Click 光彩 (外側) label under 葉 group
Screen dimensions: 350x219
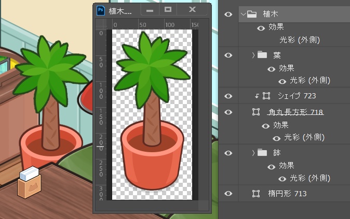point(310,80)
